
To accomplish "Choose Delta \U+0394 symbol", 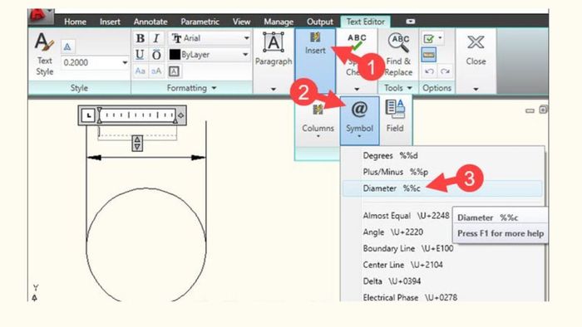I will 392,281.
